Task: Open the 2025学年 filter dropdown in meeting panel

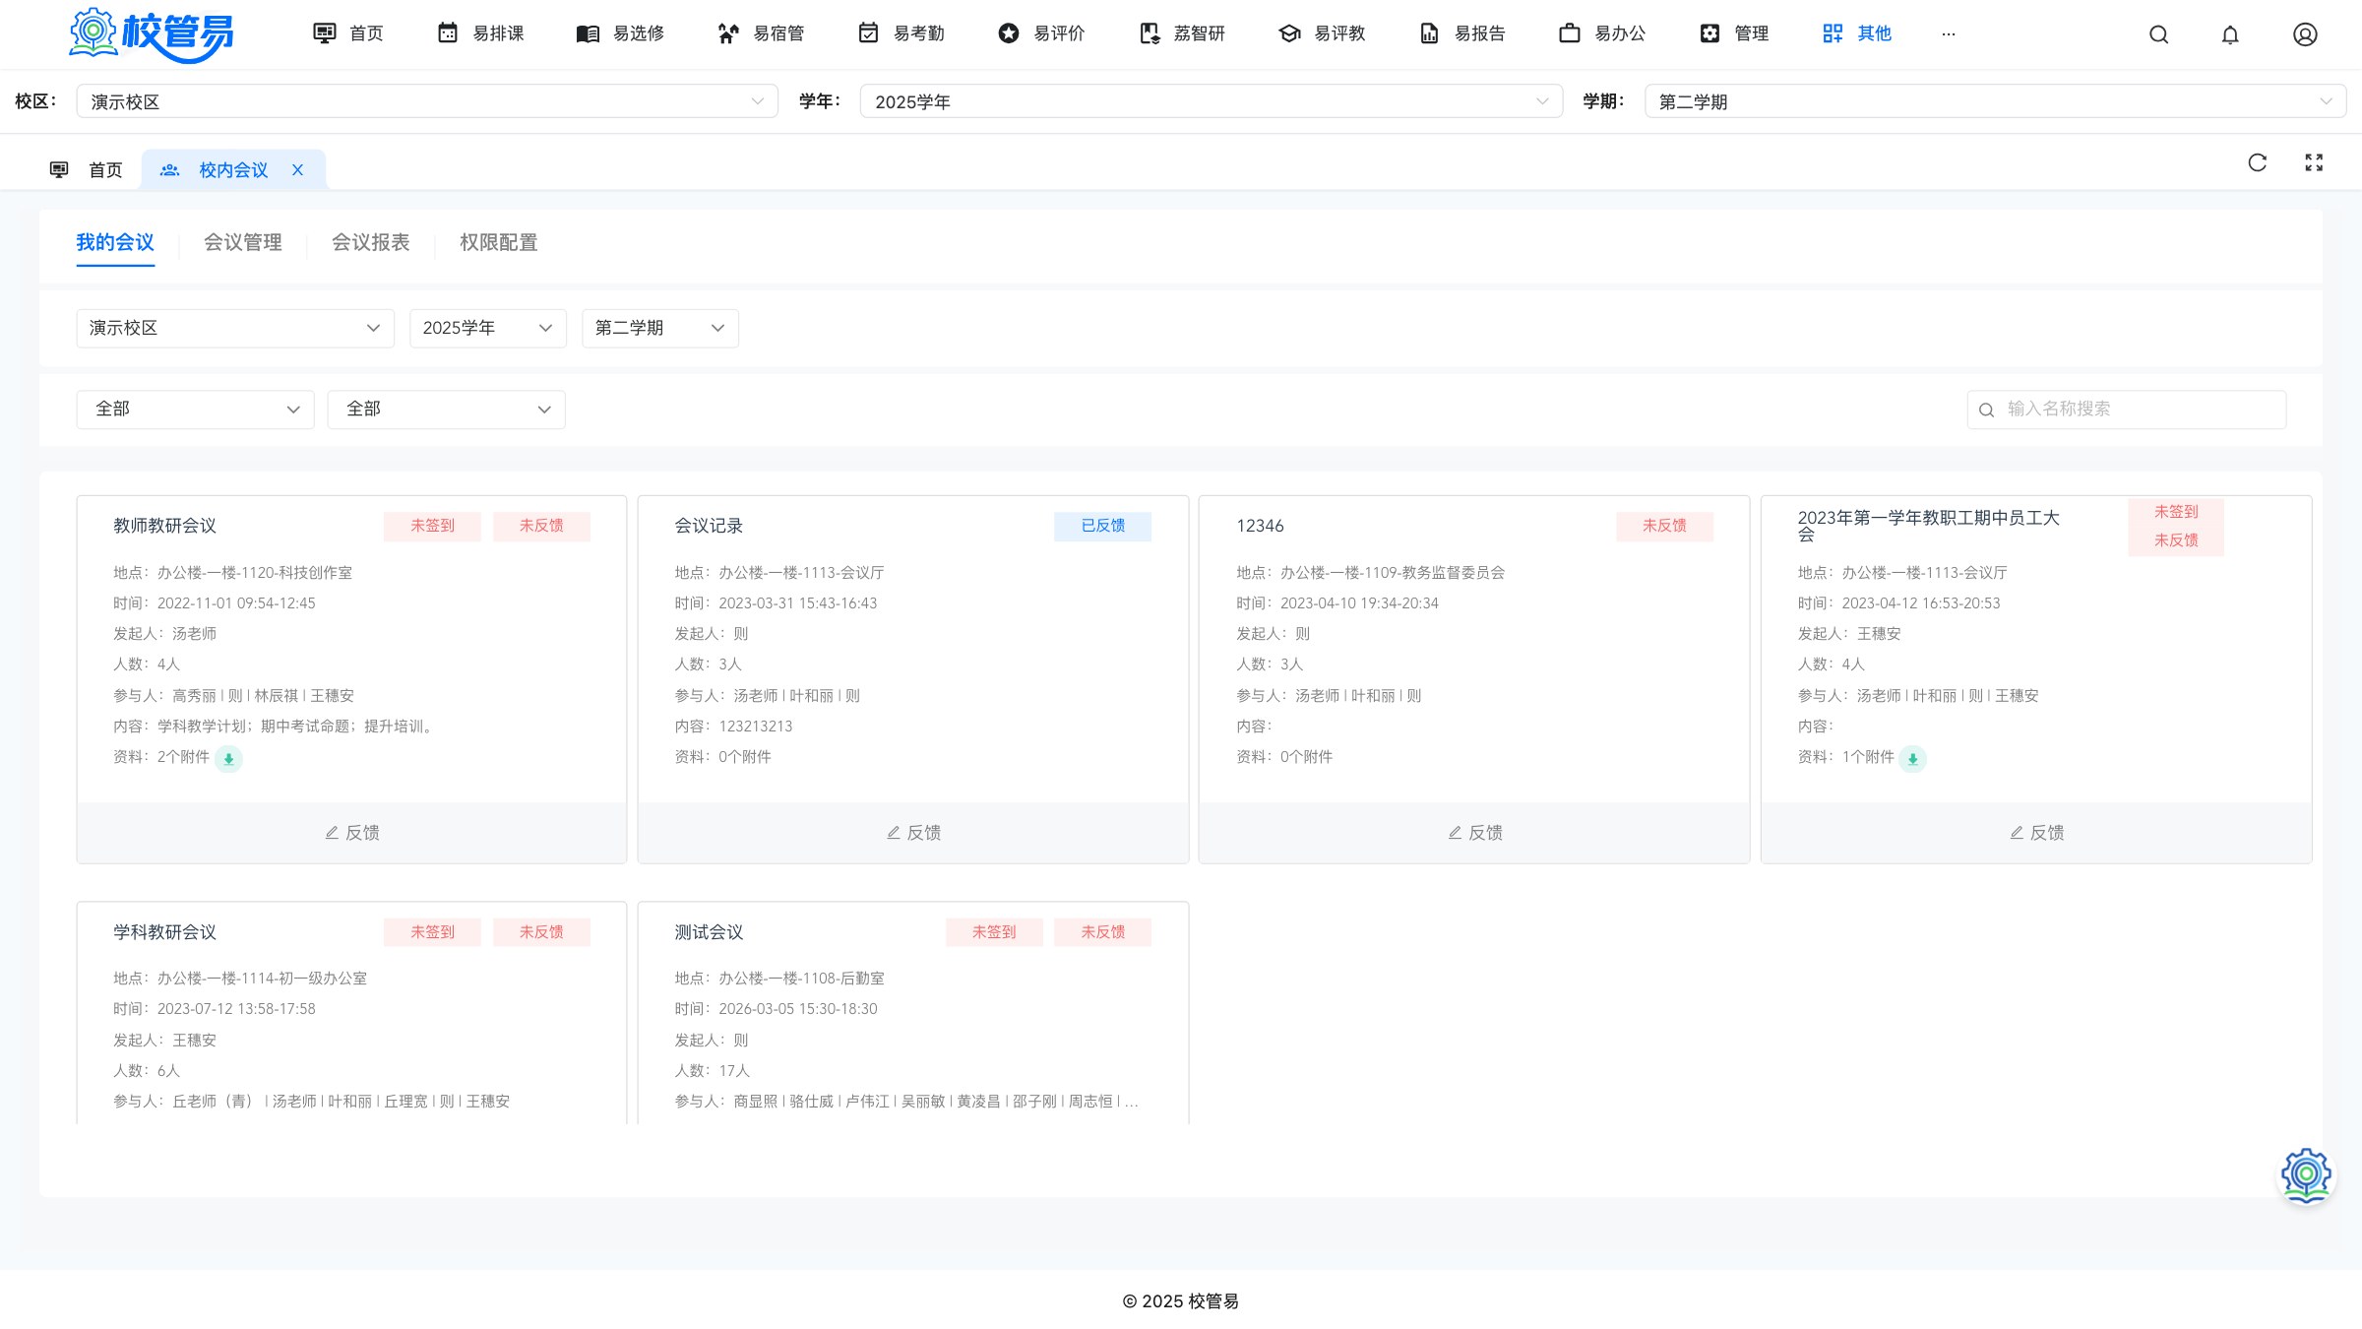Action: [487, 328]
